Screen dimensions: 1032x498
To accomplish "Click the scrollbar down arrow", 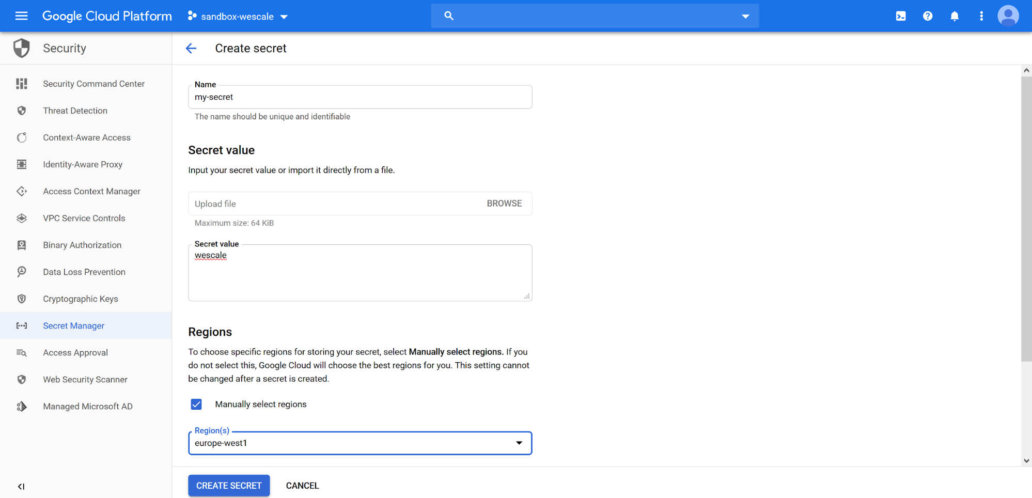I will click(x=1026, y=460).
